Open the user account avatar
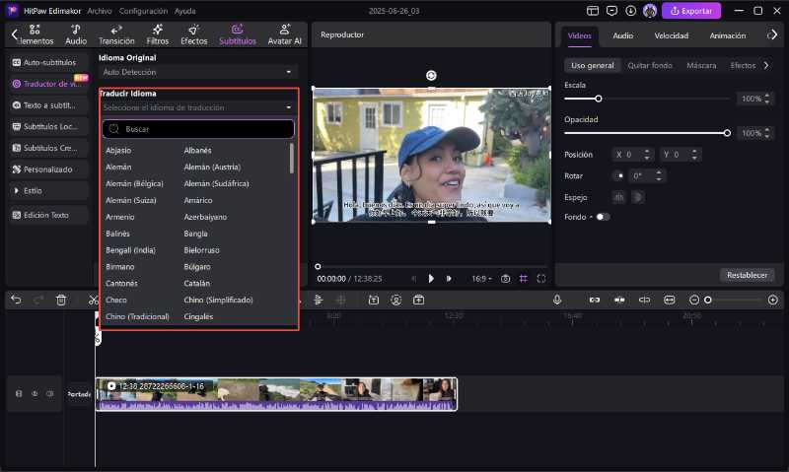The height and width of the screenshot is (472, 789). (x=650, y=11)
